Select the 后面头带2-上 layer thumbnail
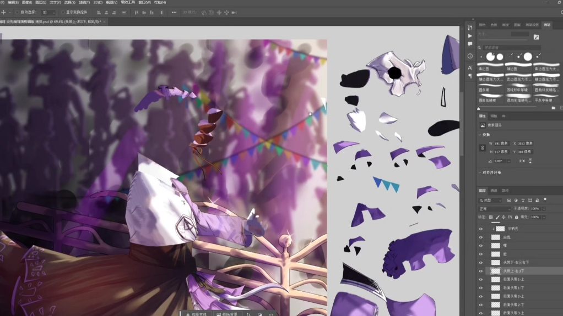 pyautogui.click(x=495, y=296)
